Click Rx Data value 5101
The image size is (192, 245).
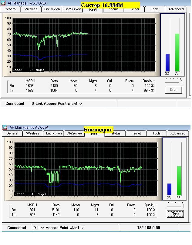coord(56,210)
